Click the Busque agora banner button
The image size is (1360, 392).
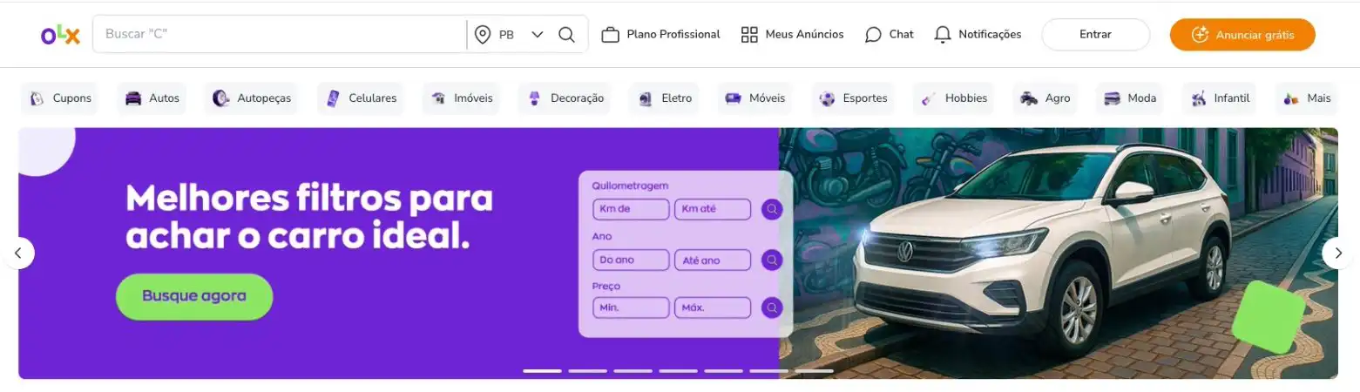[194, 296]
